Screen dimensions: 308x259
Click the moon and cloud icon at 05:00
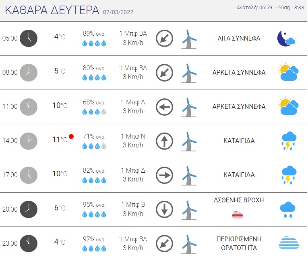pos(286,39)
